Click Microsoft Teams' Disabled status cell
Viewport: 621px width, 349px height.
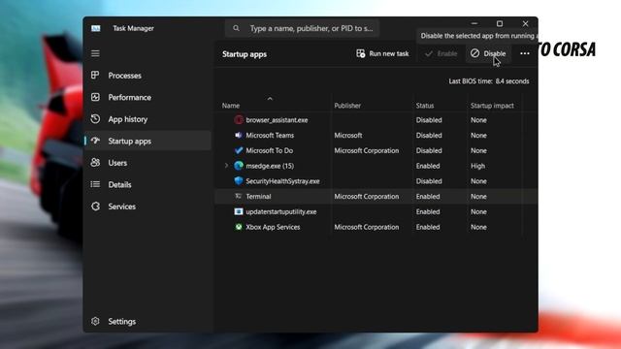[429, 136]
